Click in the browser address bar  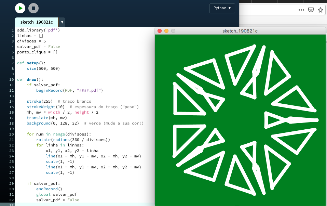(267, 10)
